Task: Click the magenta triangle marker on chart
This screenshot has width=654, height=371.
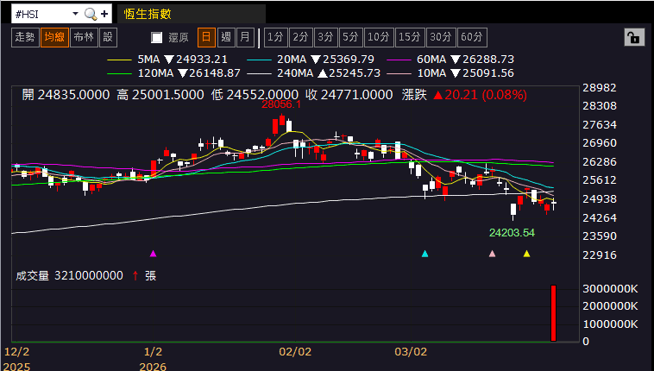Action: [x=153, y=254]
